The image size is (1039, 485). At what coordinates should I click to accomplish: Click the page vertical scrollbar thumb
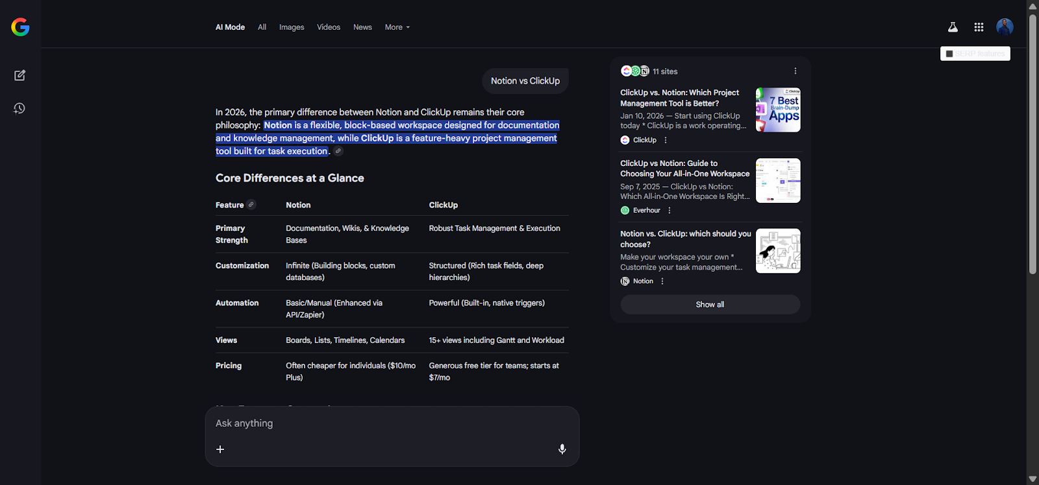1033,143
